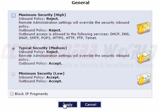This screenshot has height=111, width=159.
Task: Select the Maximum Security (High) radio button
Action: coord(14,16)
